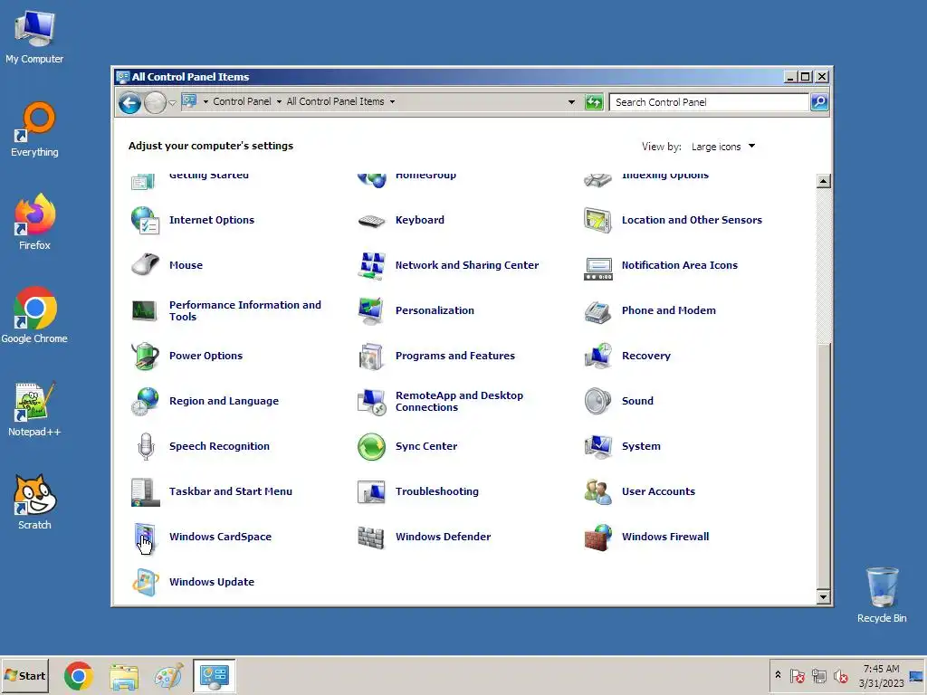Open the Windows CardSpace icon
Screen dimensions: 927x695
(145, 538)
